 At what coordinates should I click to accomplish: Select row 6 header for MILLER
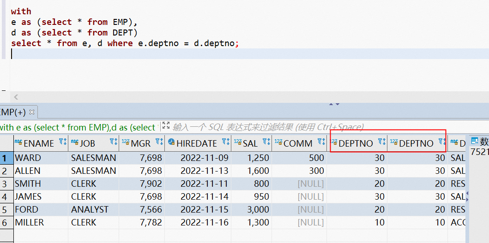tap(6, 222)
